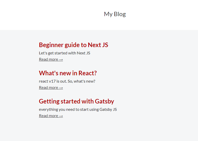The width and height of the screenshot is (198, 141).
Task: Click the word "Gatsby" in the third heading
Action: [x=104, y=101]
